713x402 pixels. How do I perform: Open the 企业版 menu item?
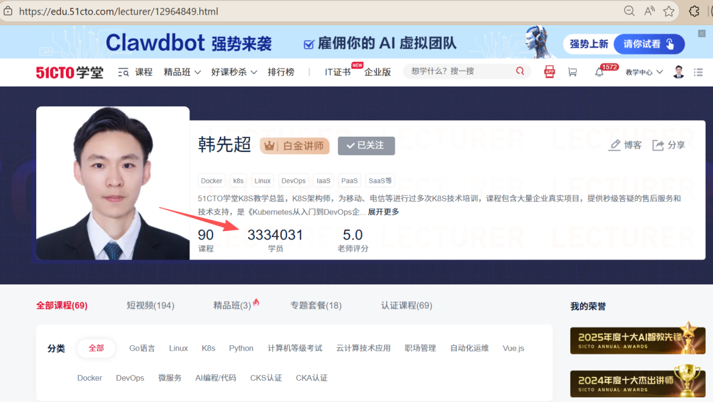click(378, 73)
